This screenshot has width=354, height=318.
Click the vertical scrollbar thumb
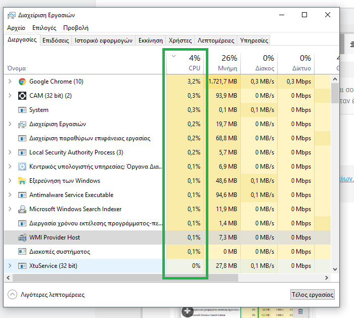coord(335,93)
